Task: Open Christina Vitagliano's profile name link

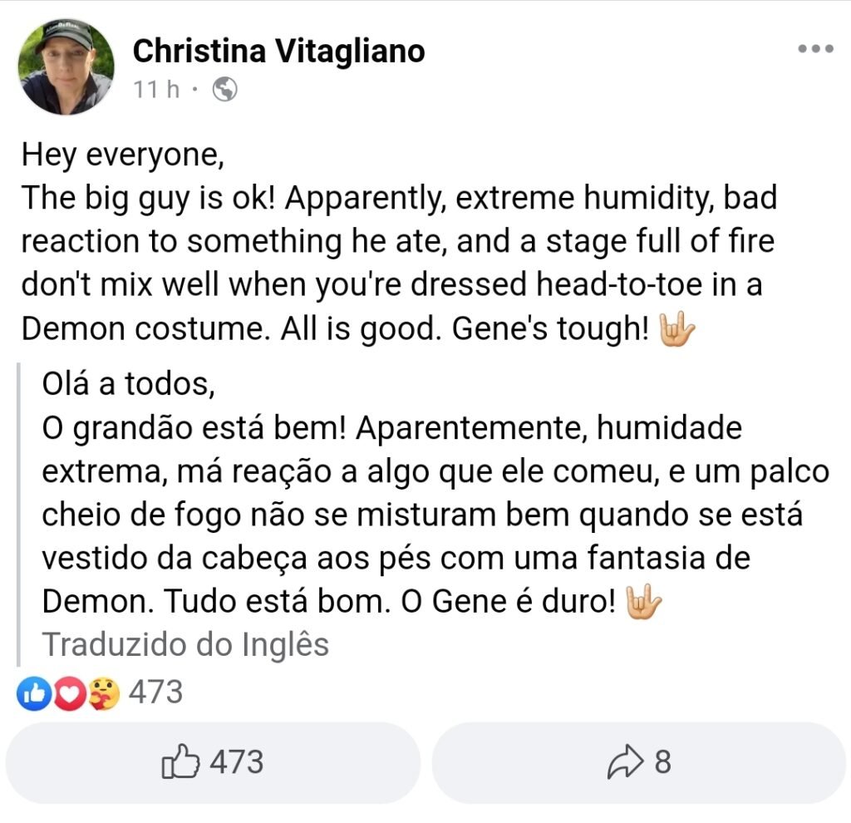Action: pos(279,51)
